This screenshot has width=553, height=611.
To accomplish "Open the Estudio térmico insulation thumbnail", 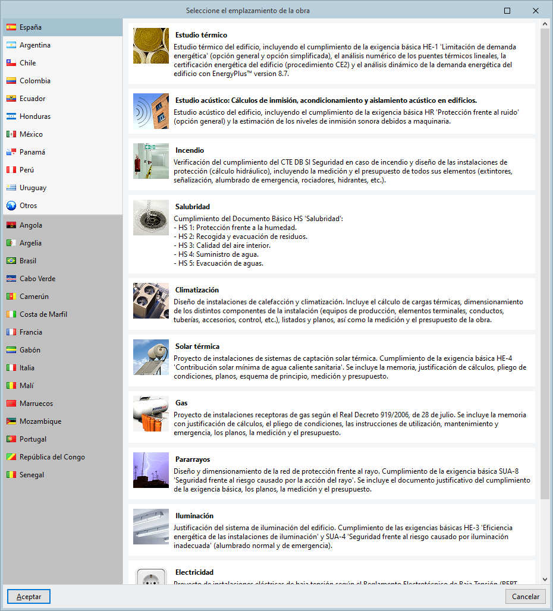I will (151, 46).
